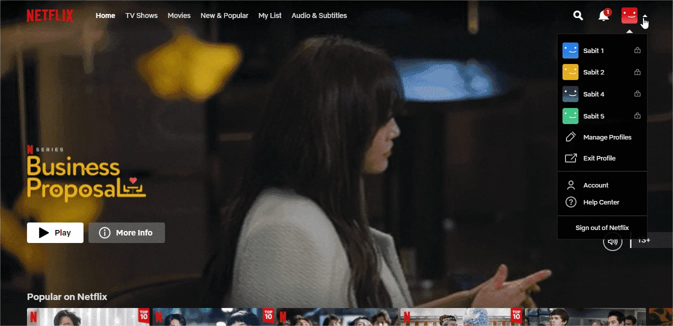The image size is (673, 326).
Task: Open the TV Shows section
Action: click(141, 15)
